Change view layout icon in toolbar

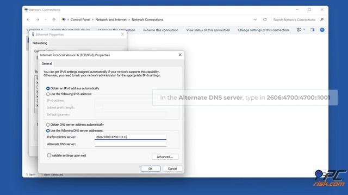(299, 30)
